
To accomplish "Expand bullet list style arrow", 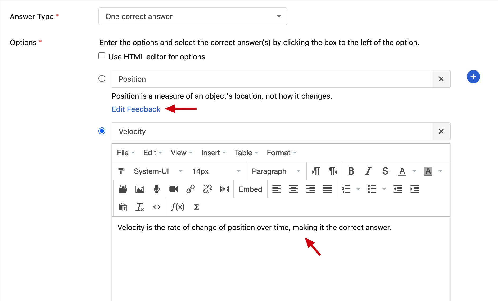I will tap(384, 189).
